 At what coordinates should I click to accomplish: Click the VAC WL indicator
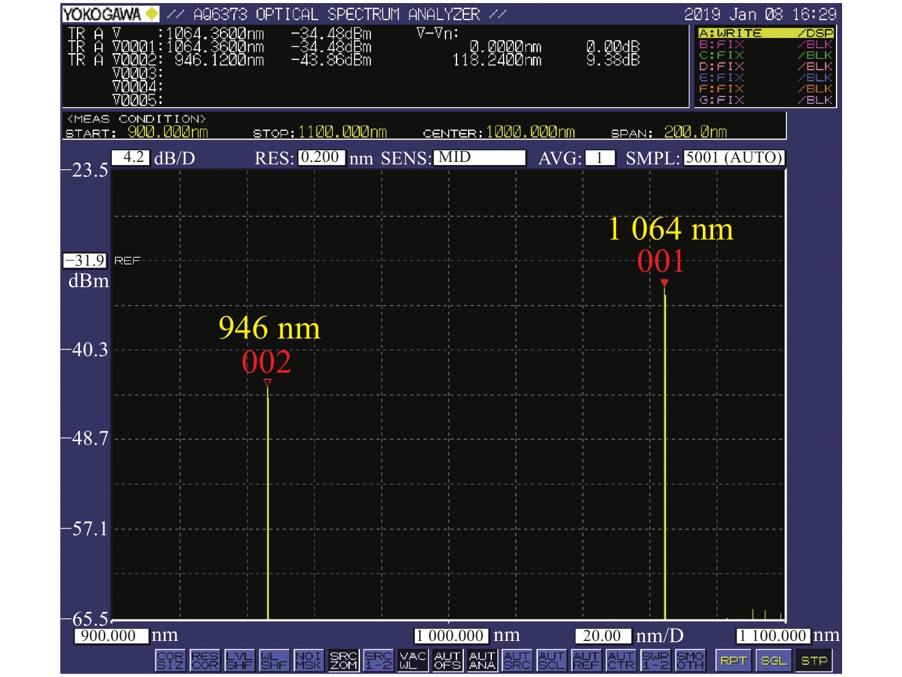point(413,661)
